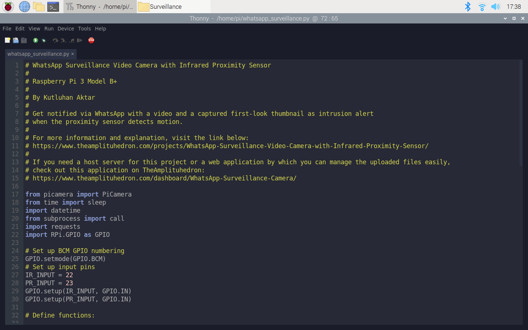The height and width of the screenshot is (330, 528).
Task: Click the Open file toolbar icon
Action: (16, 40)
